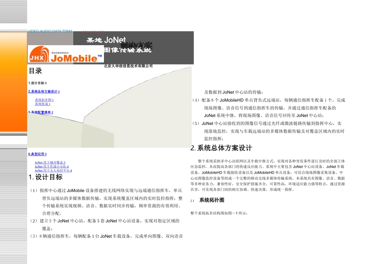Open the 'JoNet 用于作战小分队 4' link
This screenshot has width=374, height=264.
pyautogui.click(x=52, y=167)
